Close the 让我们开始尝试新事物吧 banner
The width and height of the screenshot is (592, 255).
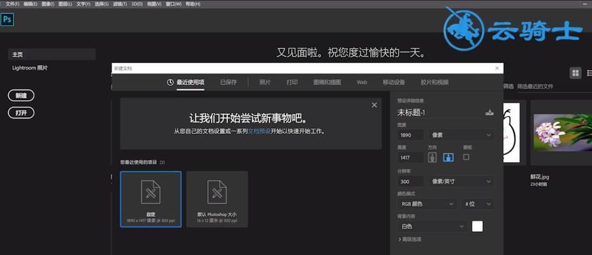pyautogui.click(x=374, y=105)
